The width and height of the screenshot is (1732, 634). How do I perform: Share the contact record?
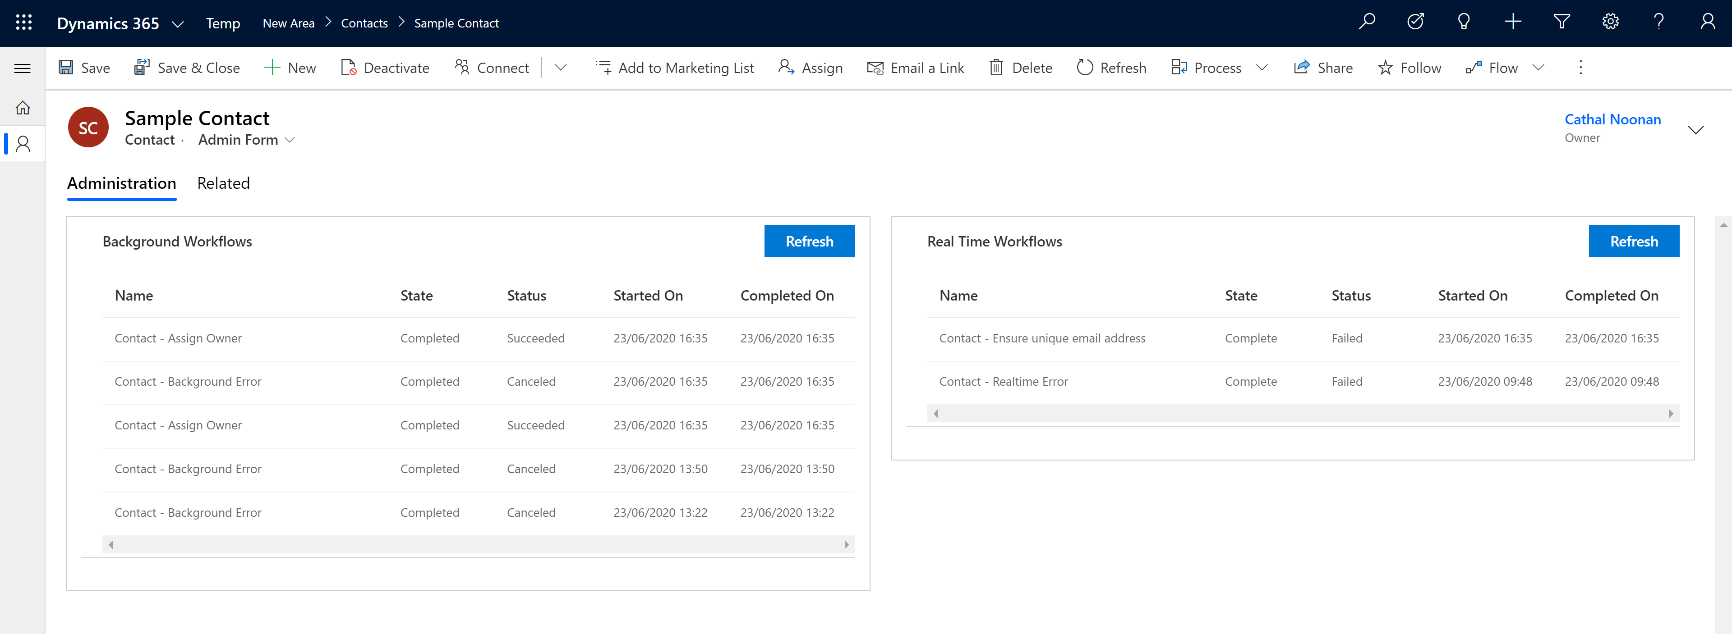click(1323, 68)
